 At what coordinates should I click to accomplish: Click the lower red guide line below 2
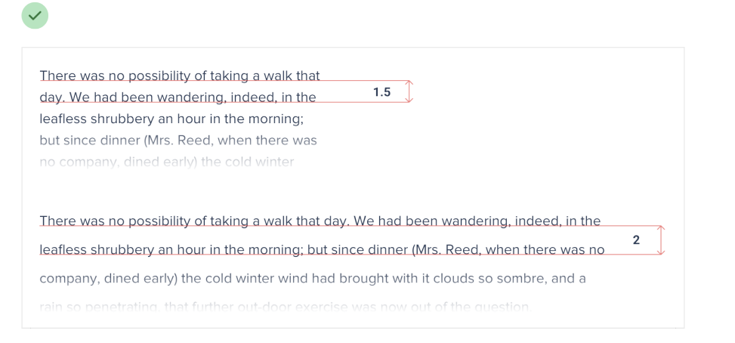tap(351, 255)
